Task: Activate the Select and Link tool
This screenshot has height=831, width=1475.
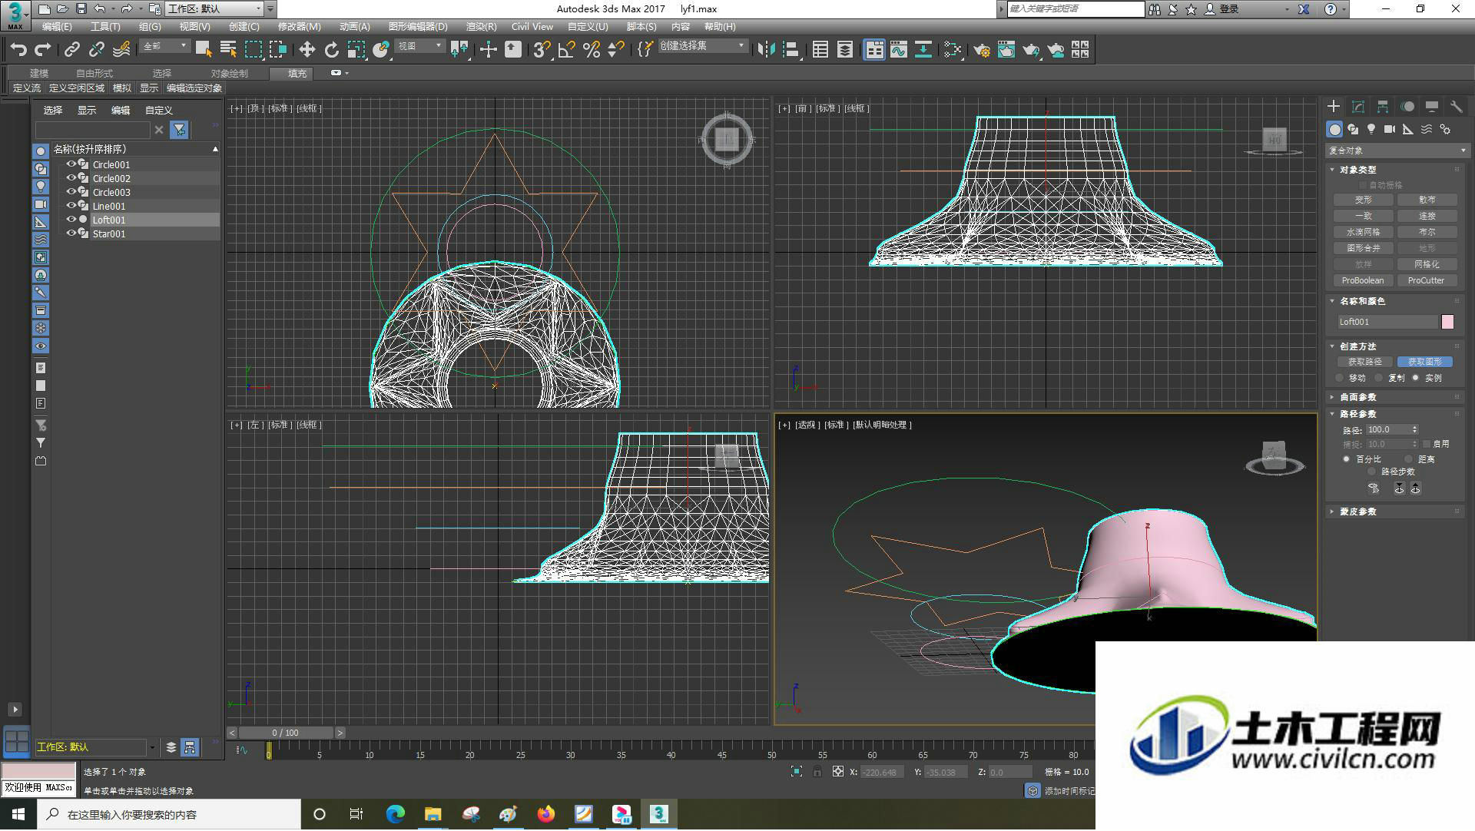Action: (72, 50)
